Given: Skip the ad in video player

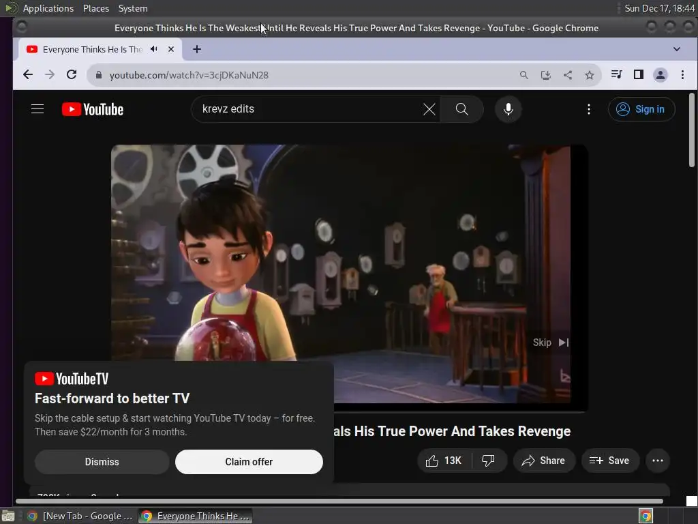Looking at the screenshot, I should [x=551, y=343].
